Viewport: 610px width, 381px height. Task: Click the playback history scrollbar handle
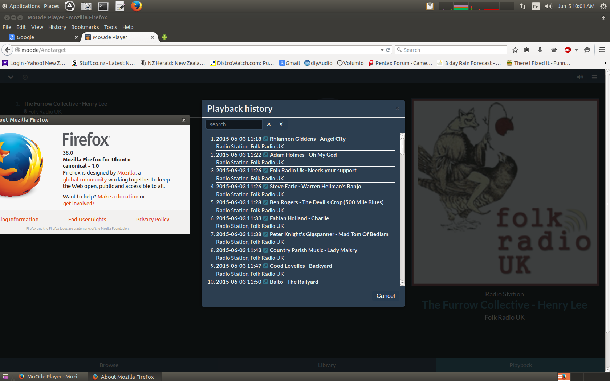402,146
